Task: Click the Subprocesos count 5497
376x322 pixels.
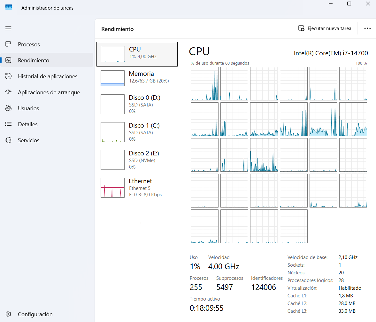Action: 225,287
